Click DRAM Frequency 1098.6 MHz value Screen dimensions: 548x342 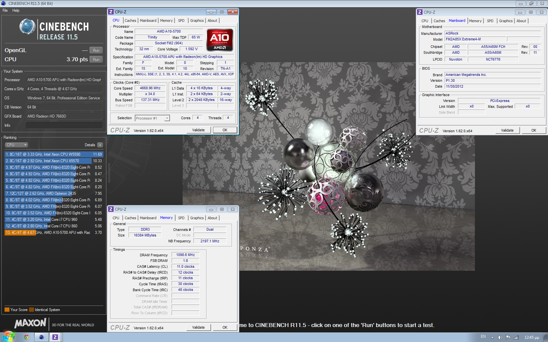185,255
